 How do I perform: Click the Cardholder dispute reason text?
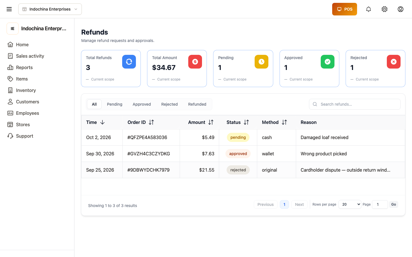345,170
